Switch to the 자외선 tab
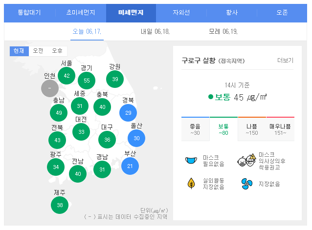312x230 pixels. click(182, 13)
